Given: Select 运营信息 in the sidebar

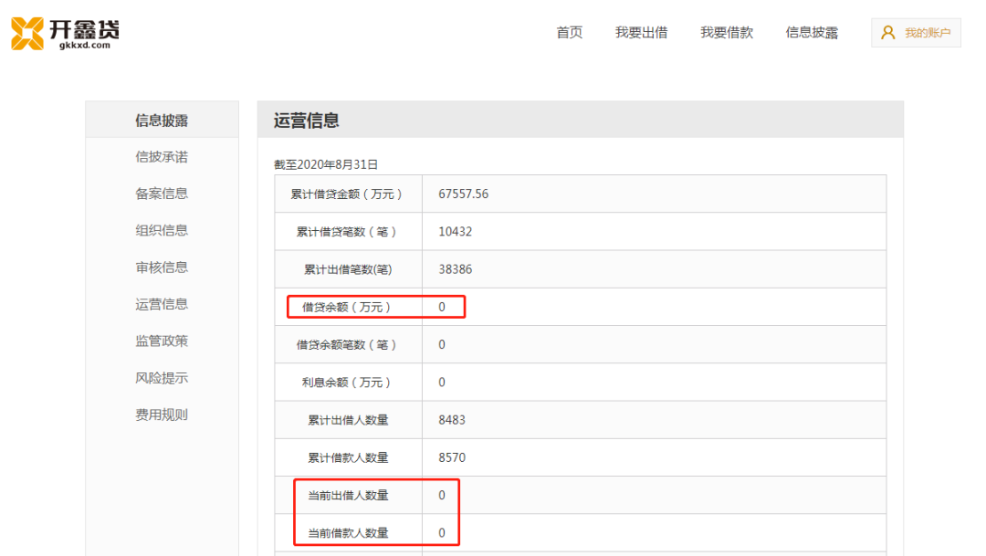Looking at the screenshot, I should [162, 304].
